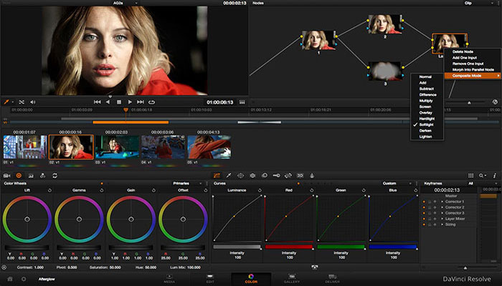The height and width of the screenshot is (286, 502).
Task: Select Multiply composite mode
Action: (x=427, y=101)
